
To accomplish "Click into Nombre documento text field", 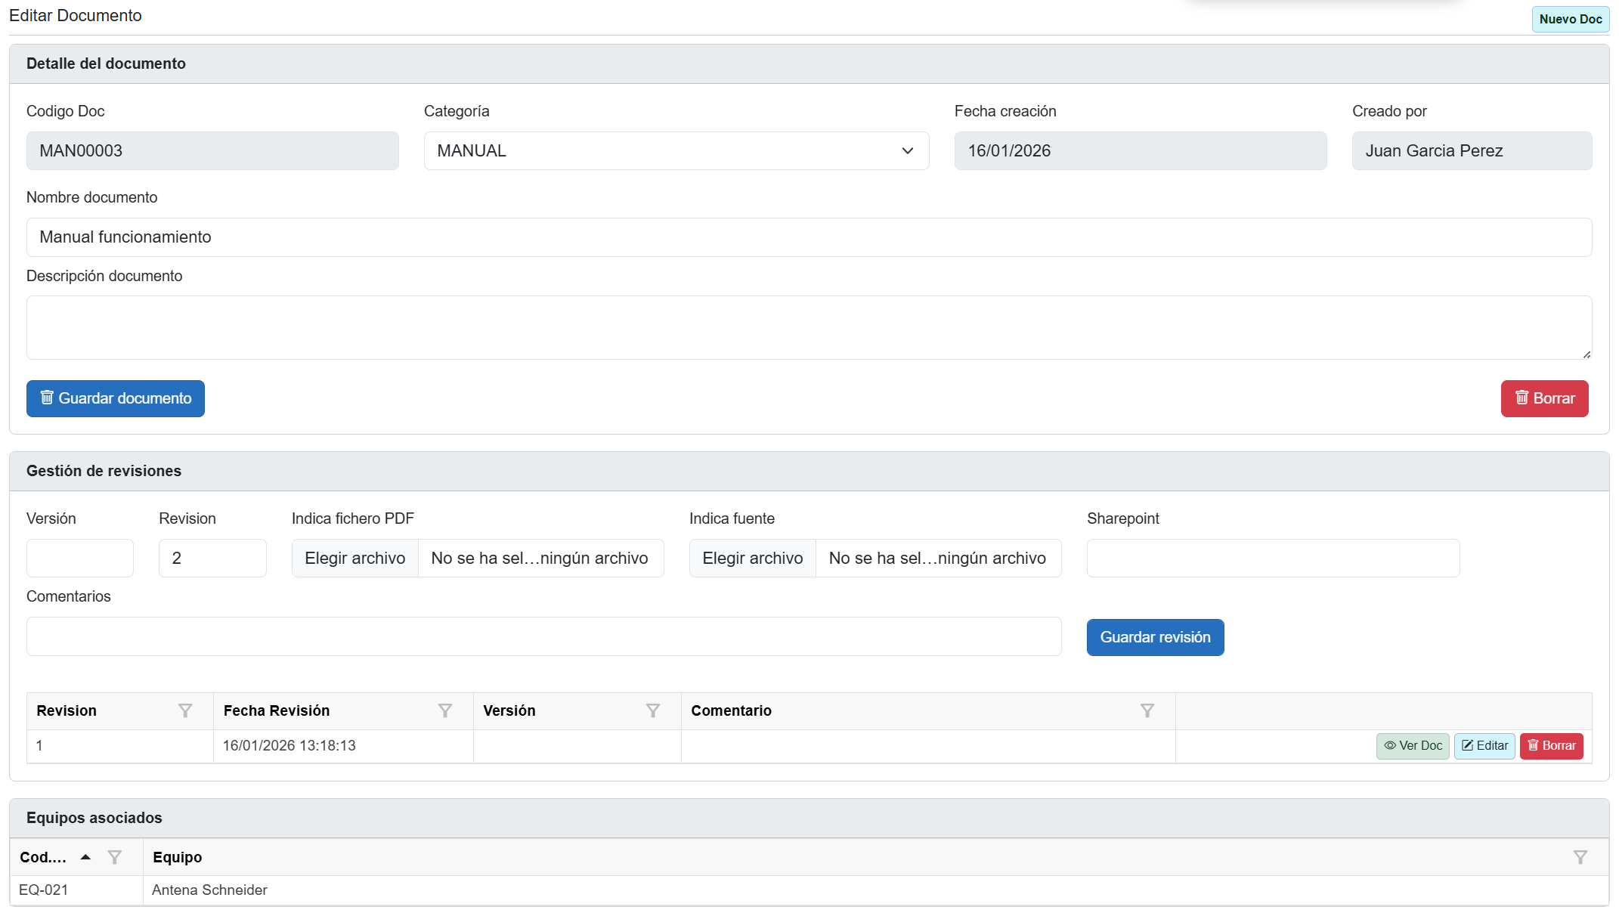I will click(x=809, y=237).
